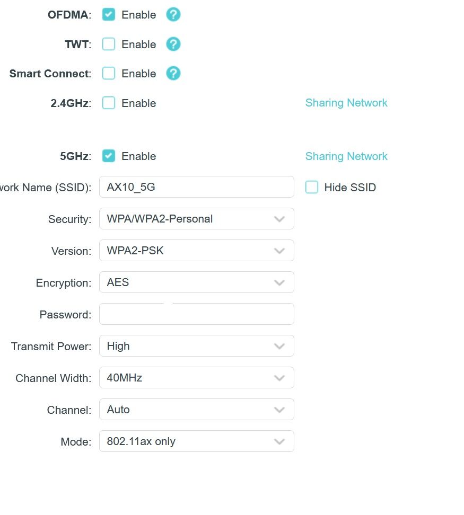This screenshot has width=464, height=515.
Task: Uncheck the 5GHz Enable checkbox
Action: click(109, 156)
